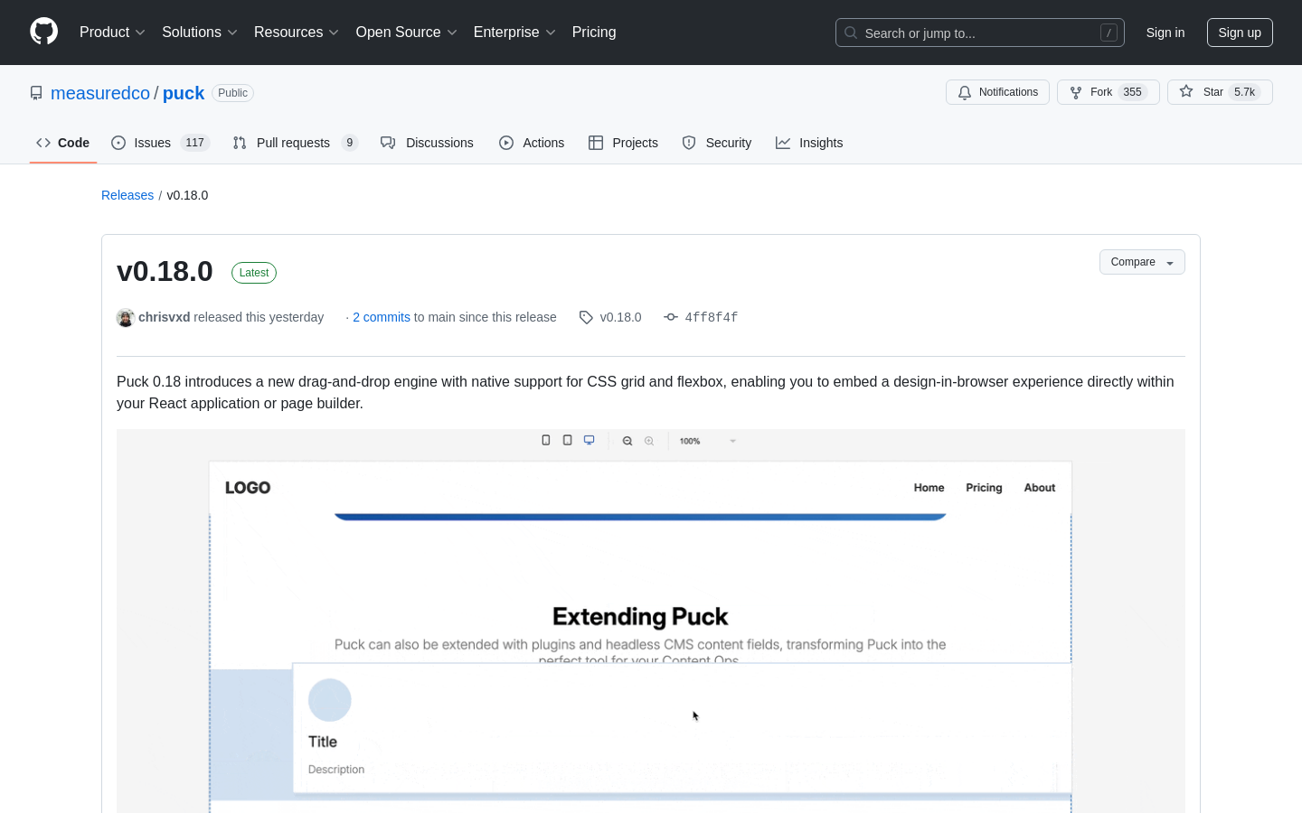Viewport: 1302px width, 813px height.
Task: Switch to the Security tab
Action: [x=717, y=143]
